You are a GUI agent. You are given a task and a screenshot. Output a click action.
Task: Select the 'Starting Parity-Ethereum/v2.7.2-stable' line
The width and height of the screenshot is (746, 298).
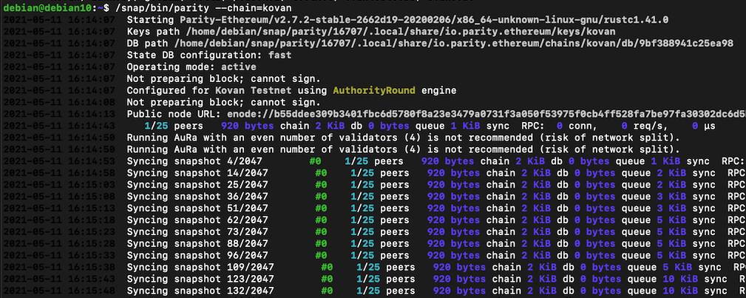[398, 20]
